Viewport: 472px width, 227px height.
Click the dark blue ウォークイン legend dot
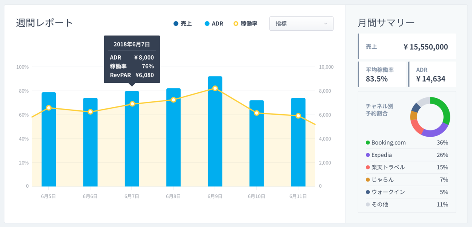pyautogui.click(x=368, y=192)
